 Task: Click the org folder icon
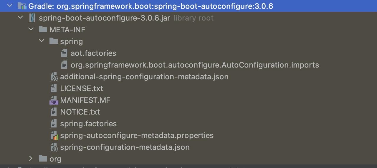43,159
